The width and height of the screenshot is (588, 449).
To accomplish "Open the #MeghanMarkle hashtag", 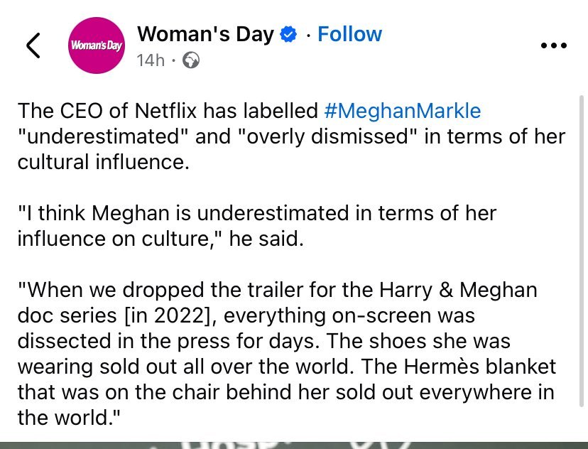I will click(402, 111).
